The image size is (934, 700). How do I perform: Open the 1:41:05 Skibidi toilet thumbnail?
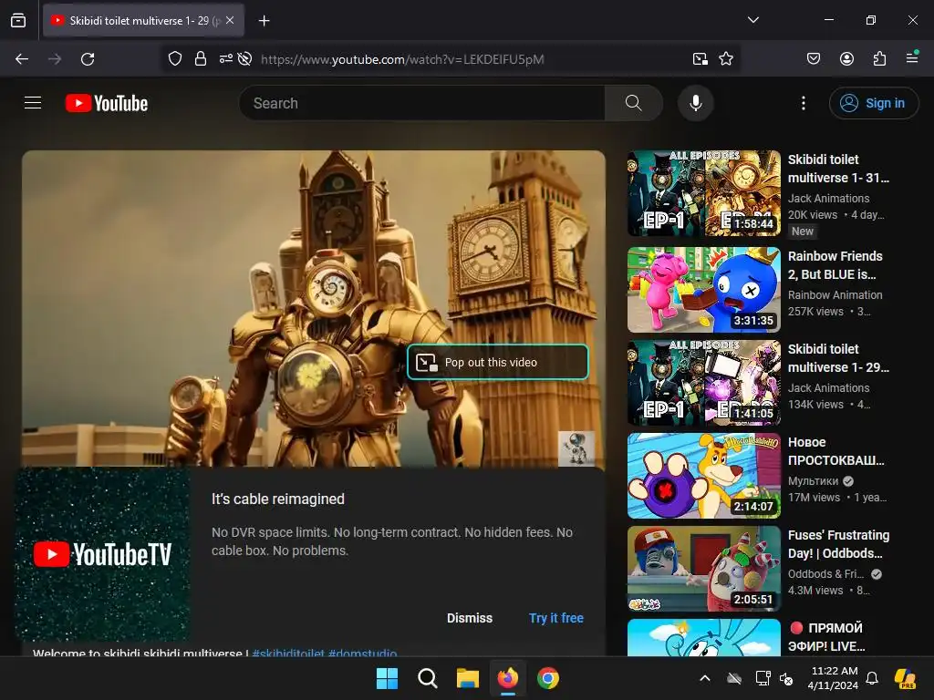click(x=703, y=383)
